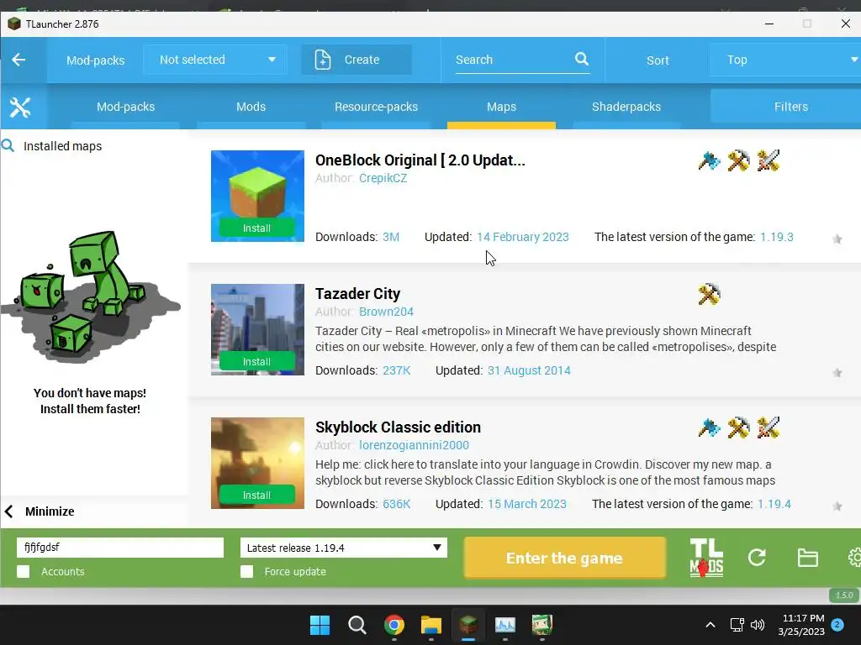This screenshot has height=645, width=861.
Task: Open the settings gear icon
Action: pyautogui.click(x=854, y=558)
